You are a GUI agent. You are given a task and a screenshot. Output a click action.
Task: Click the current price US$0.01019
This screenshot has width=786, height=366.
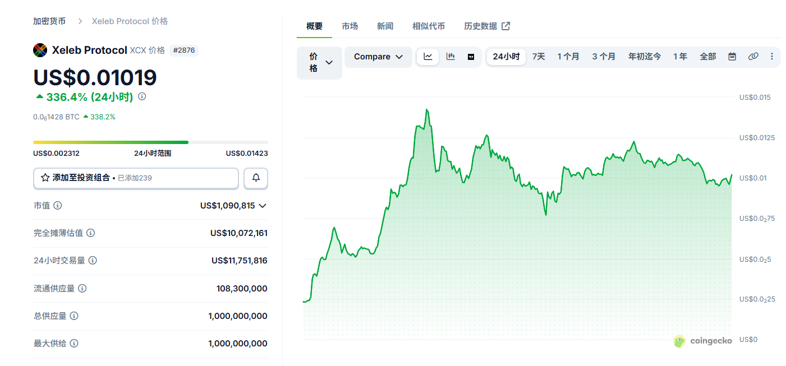(x=95, y=77)
